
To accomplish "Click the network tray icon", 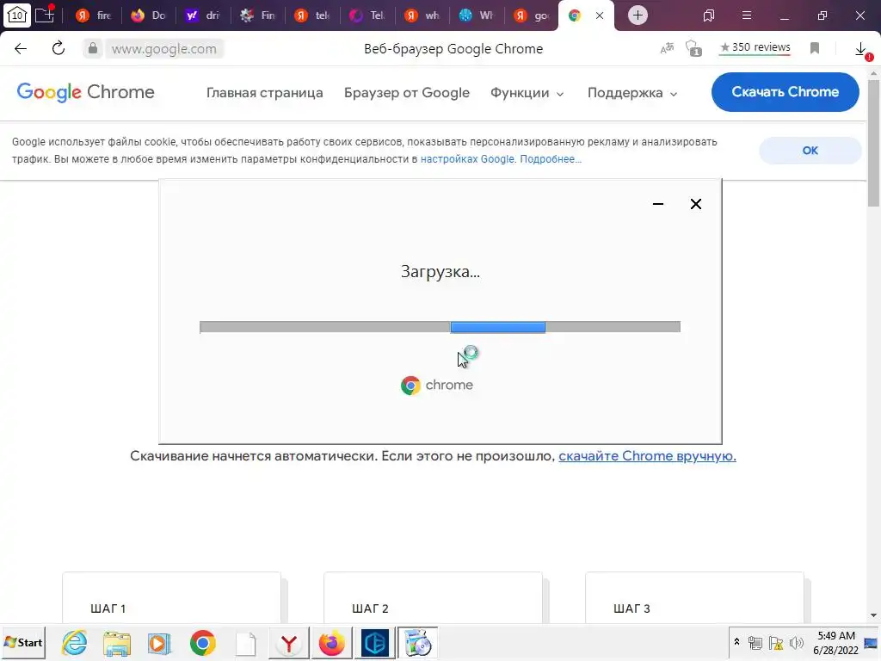I will tap(755, 643).
